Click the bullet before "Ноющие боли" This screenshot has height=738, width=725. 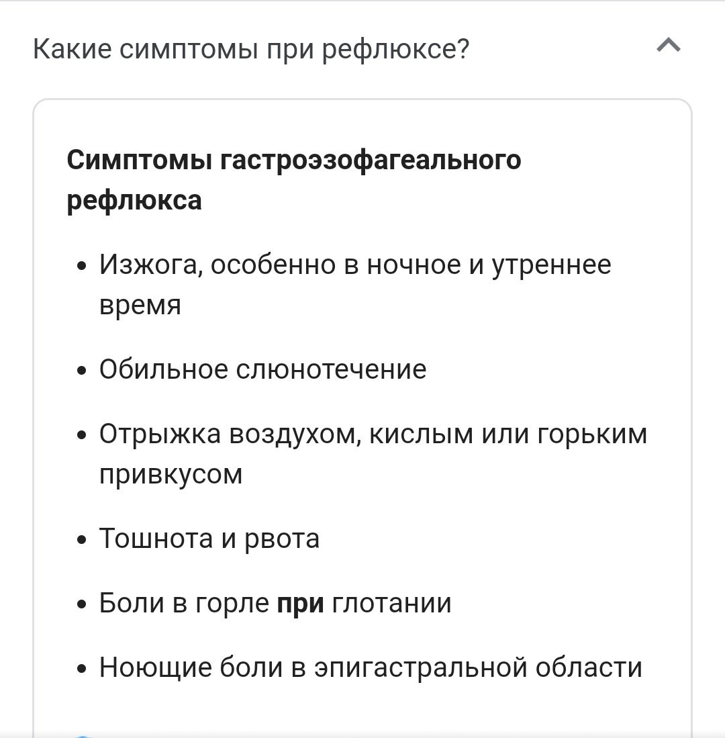coord(82,668)
